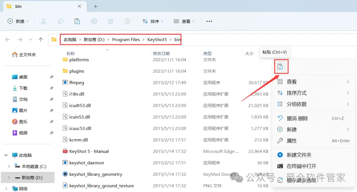Go forward with the right arrow
357x192 pixels.
[20, 40]
